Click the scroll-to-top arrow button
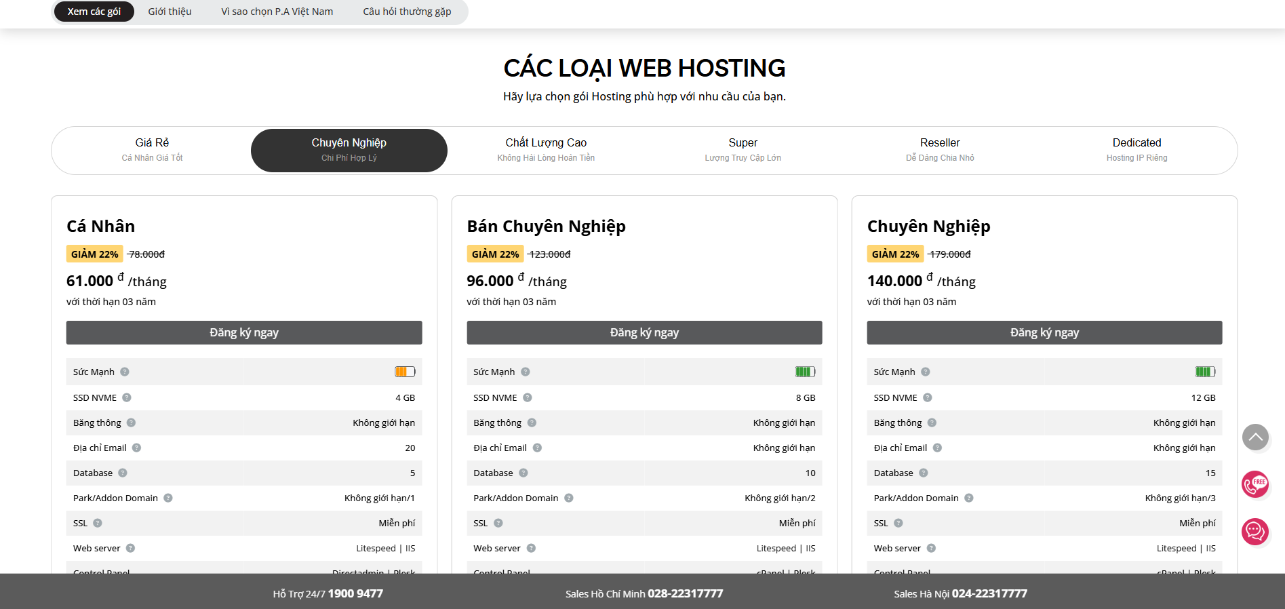 (1254, 437)
